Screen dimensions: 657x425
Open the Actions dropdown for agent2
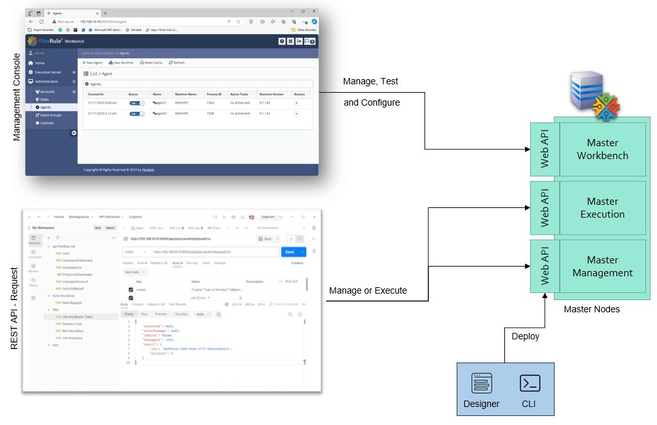296,113
